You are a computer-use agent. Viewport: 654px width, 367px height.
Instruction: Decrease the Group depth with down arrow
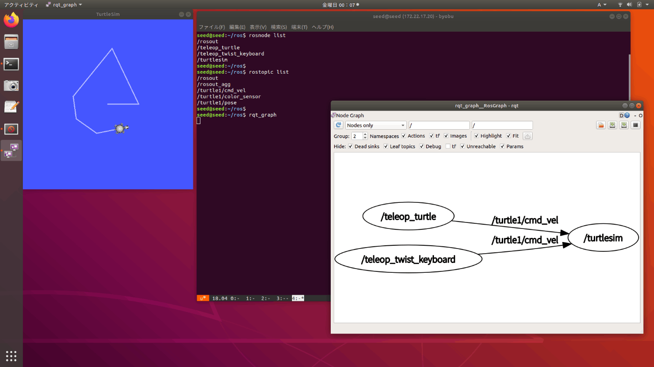tap(365, 138)
